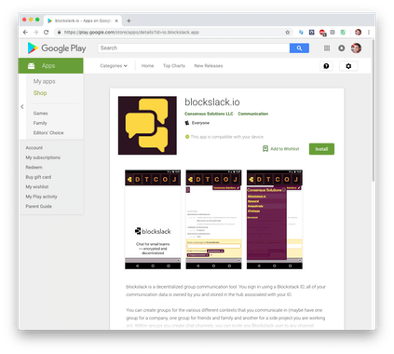Click the red extension icon with badge
This screenshot has width=394, height=354.
click(x=322, y=33)
